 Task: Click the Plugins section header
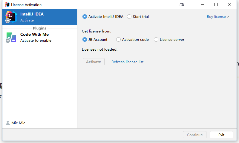(x=39, y=28)
